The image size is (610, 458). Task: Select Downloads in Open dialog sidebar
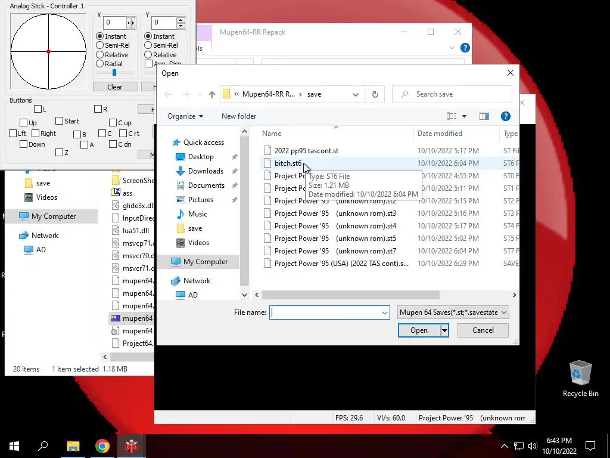pos(206,171)
